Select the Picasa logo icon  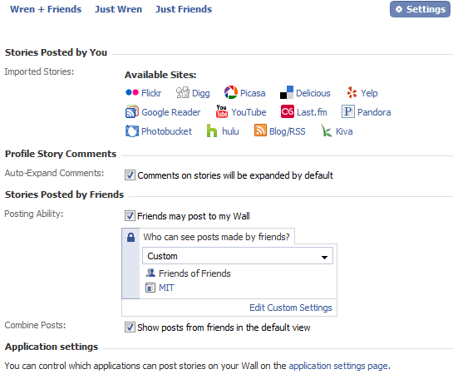(x=231, y=92)
